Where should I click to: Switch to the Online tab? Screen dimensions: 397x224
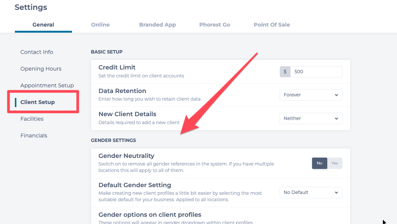[100, 25]
